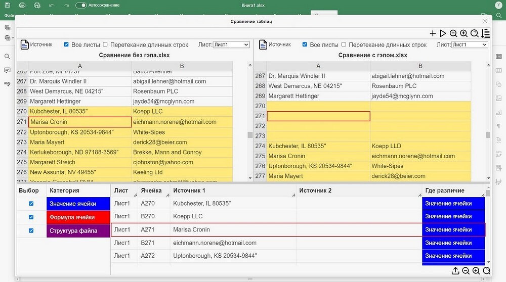
Task: Open the Лист dropdown of left table
Action: click(x=231, y=44)
